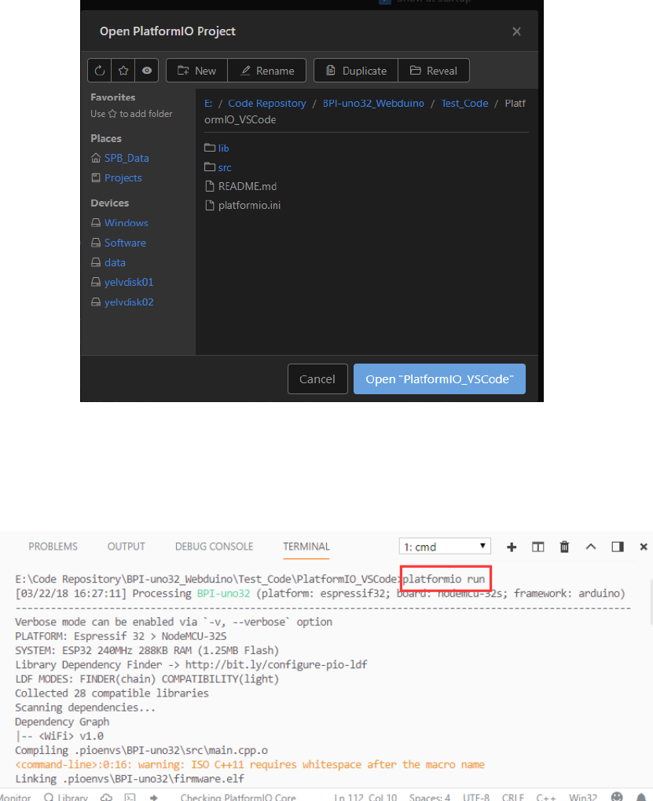Open the lib folder

click(x=223, y=148)
